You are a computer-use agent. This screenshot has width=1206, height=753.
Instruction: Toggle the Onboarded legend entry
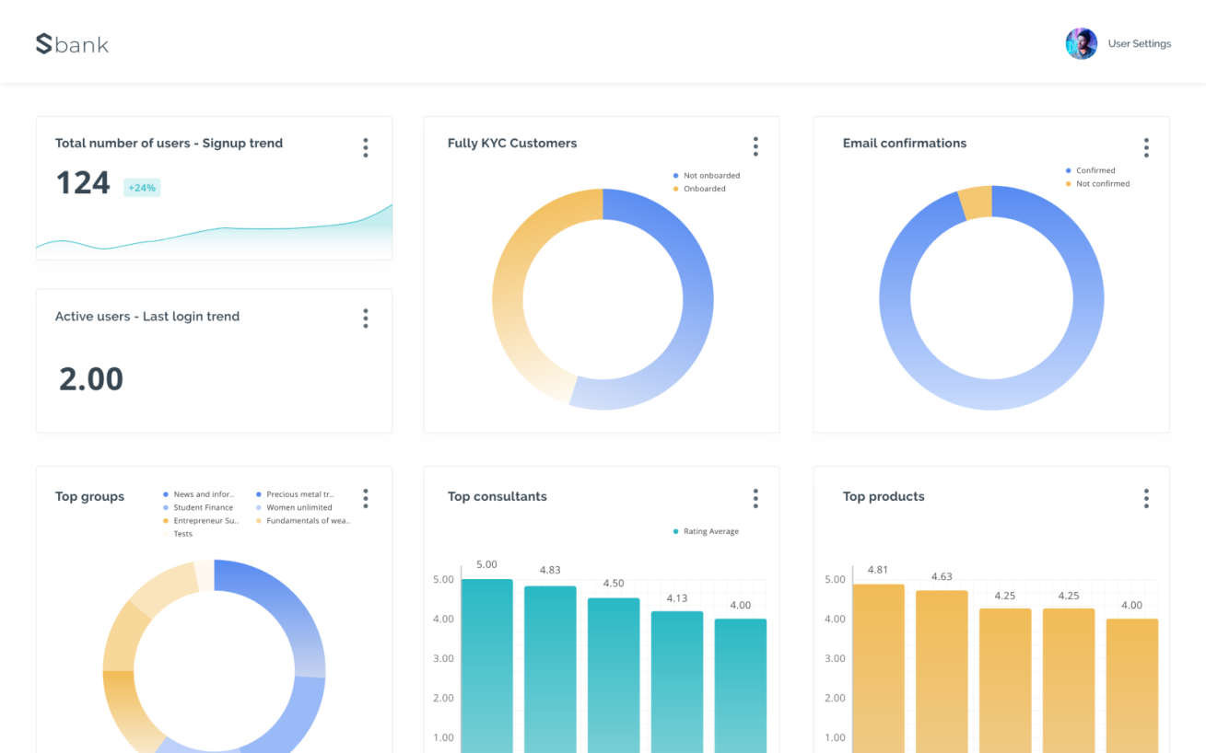[699, 189]
